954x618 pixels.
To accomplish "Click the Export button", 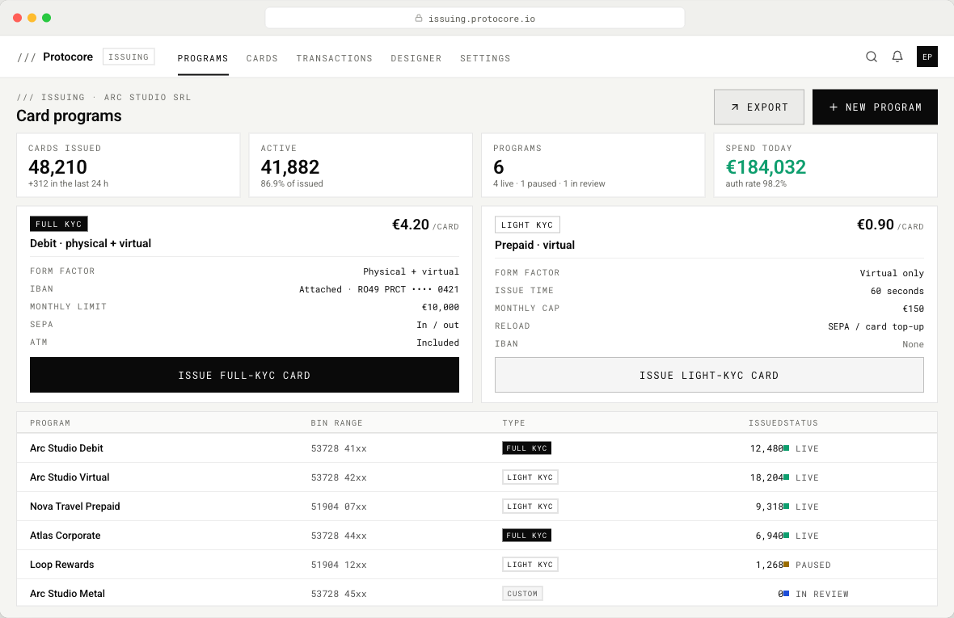I will click(x=758, y=107).
